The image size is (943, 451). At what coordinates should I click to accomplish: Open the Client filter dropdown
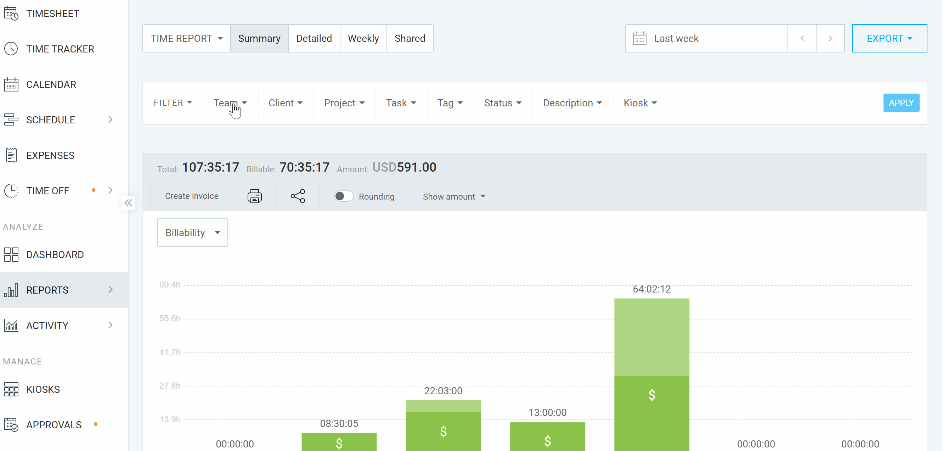tap(286, 103)
